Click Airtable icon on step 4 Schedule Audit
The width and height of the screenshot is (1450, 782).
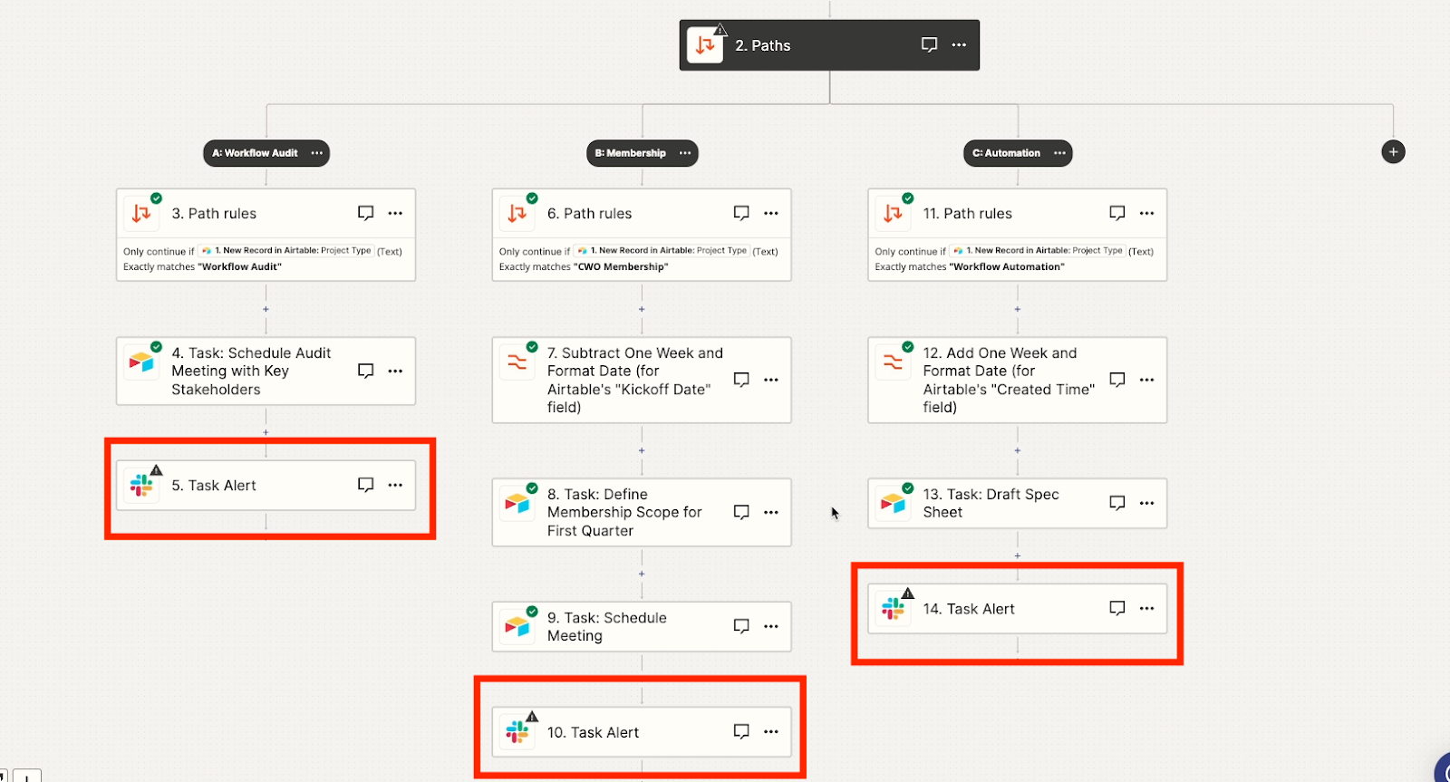(x=141, y=362)
